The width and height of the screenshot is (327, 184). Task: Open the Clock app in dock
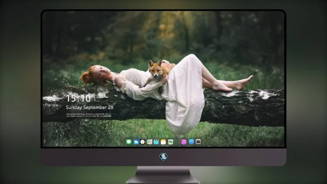143,142
